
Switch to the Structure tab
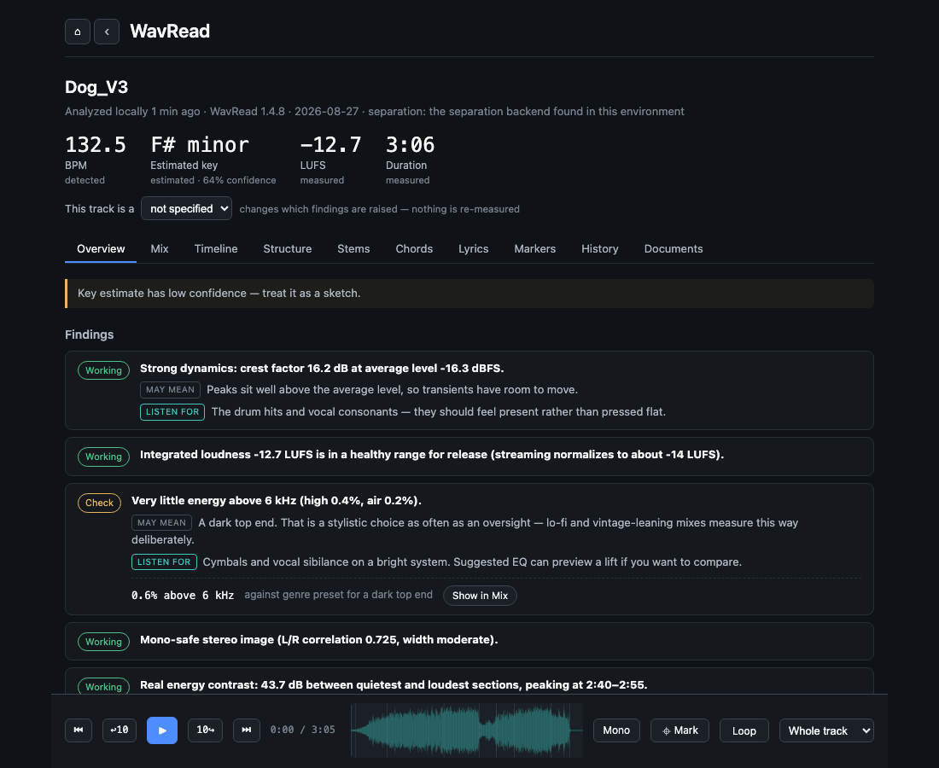click(x=288, y=249)
